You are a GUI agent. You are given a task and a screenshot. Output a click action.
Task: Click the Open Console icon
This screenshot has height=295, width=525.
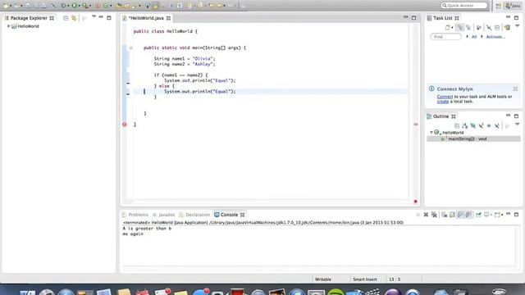tap(497, 215)
